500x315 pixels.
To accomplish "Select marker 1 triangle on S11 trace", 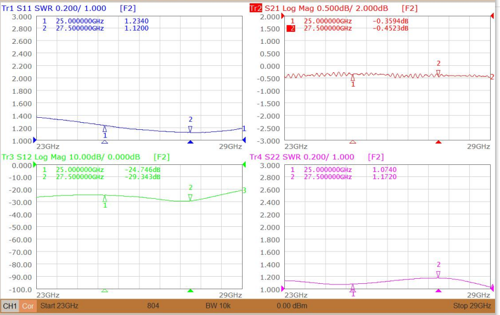I will coord(105,129).
